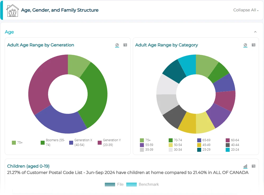Collapse the Age section with chevron
The width and height of the screenshot is (264, 195).
pyautogui.click(x=255, y=32)
